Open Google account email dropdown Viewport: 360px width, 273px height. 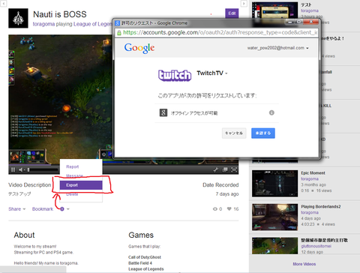tap(277, 48)
